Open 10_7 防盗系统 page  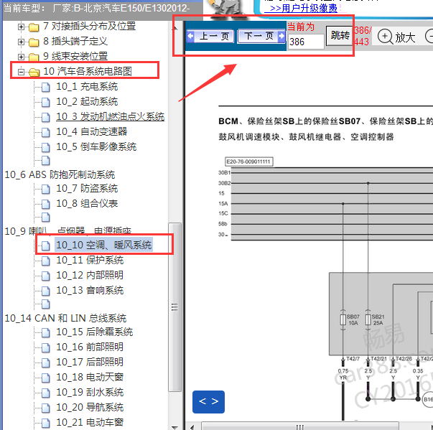pyautogui.click(x=87, y=189)
